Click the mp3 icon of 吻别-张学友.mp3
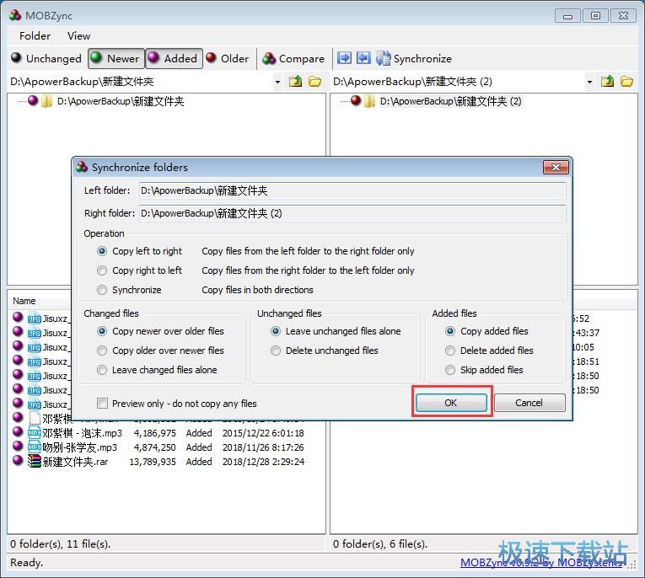 34,447
